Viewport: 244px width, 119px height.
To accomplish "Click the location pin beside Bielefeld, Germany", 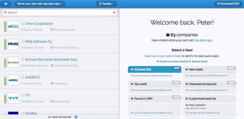I will [22, 65].
